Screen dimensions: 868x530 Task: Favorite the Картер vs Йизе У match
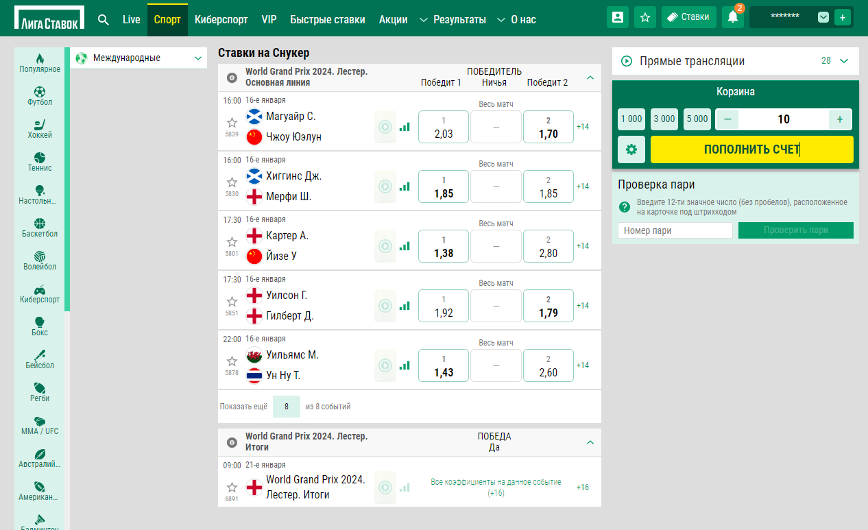pos(232,241)
